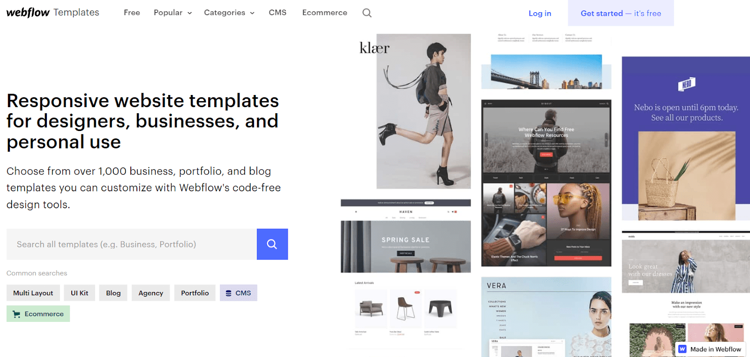Focus the Search all templates input field
The width and height of the screenshot is (750, 357).
[132, 244]
